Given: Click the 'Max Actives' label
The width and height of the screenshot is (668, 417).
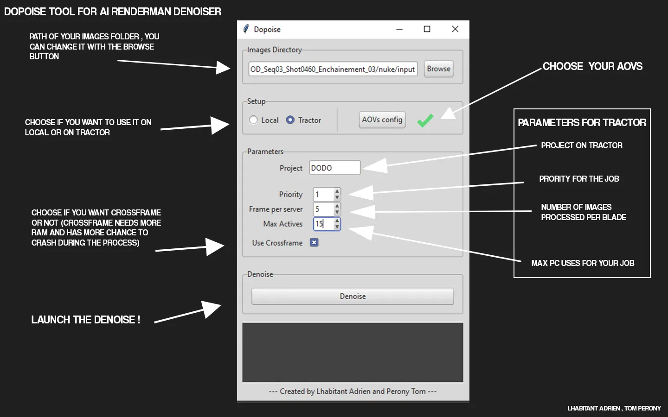Looking at the screenshot, I should tap(283, 224).
